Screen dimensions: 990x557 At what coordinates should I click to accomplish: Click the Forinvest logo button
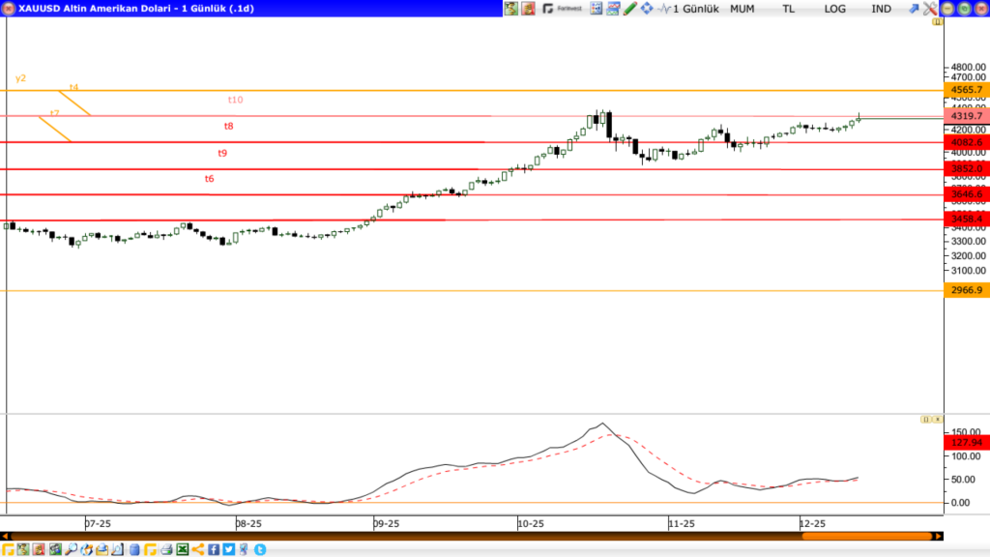click(x=562, y=9)
